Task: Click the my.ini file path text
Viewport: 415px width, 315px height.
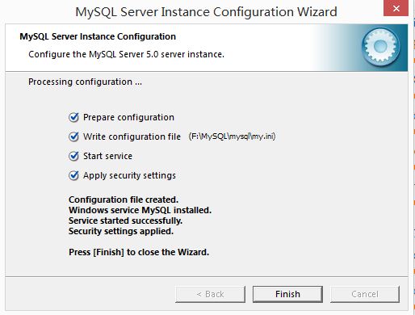Action: point(232,136)
